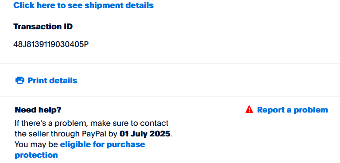Click the You may be text
Image resolution: width=340 pixels, height=163 pixels.
[x=36, y=144]
